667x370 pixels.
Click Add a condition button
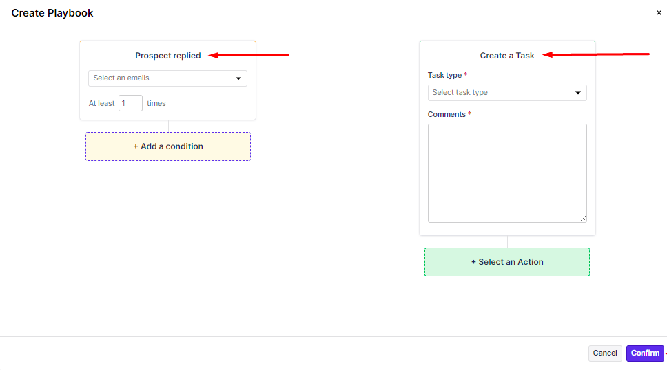[x=168, y=146]
